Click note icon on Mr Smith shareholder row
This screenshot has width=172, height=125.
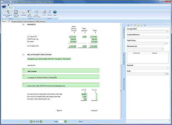coord(23,75)
